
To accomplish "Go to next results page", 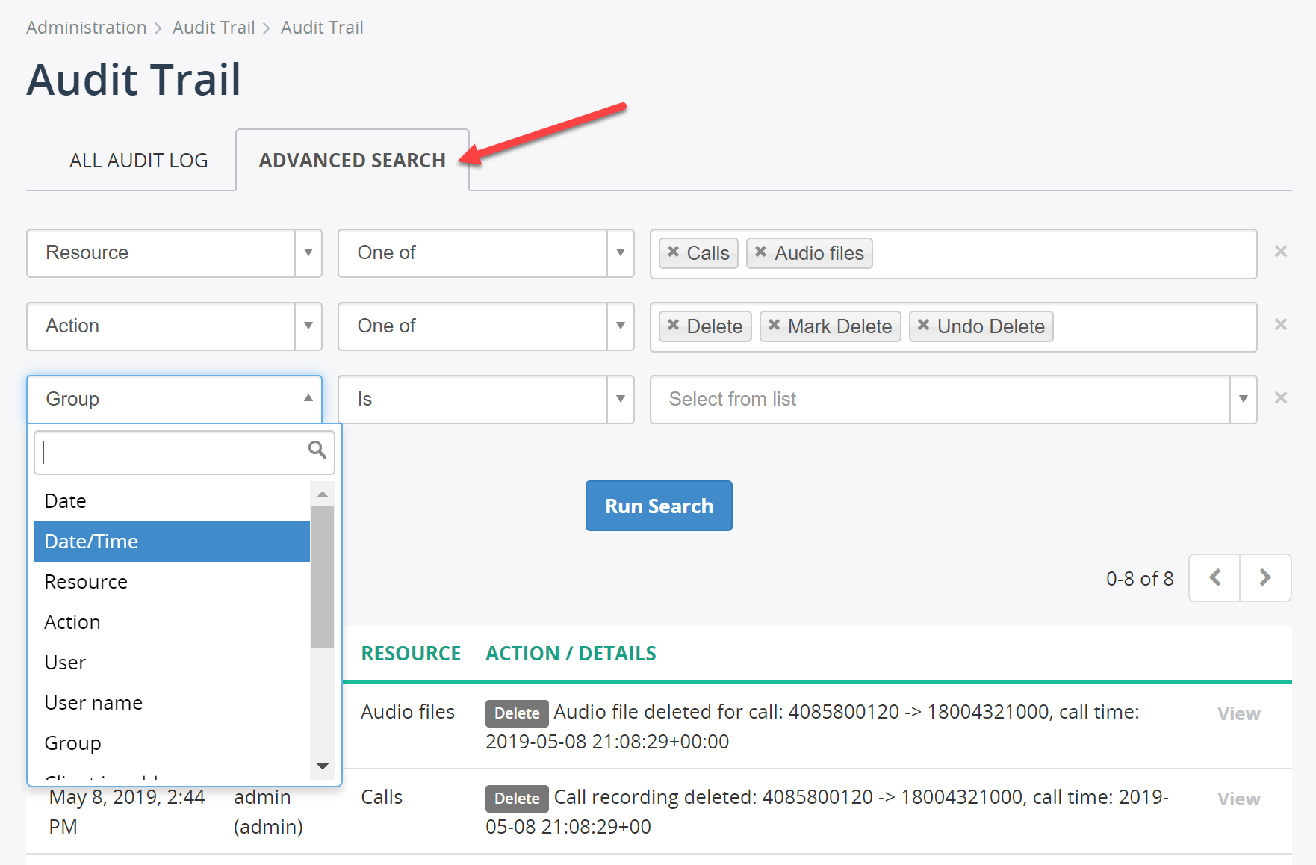I will (x=1265, y=577).
